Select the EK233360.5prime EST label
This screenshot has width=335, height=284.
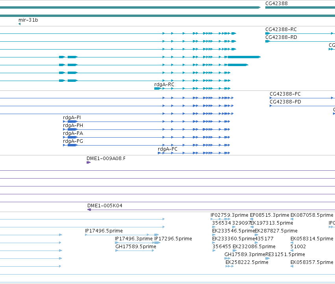point(233,239)
